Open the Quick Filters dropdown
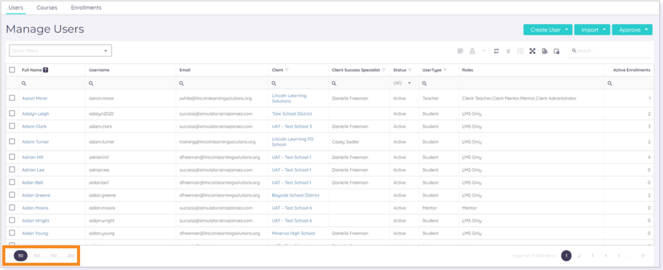Image resolution: width=663 pixels, height=270 pixels. [x=60, y=51]
